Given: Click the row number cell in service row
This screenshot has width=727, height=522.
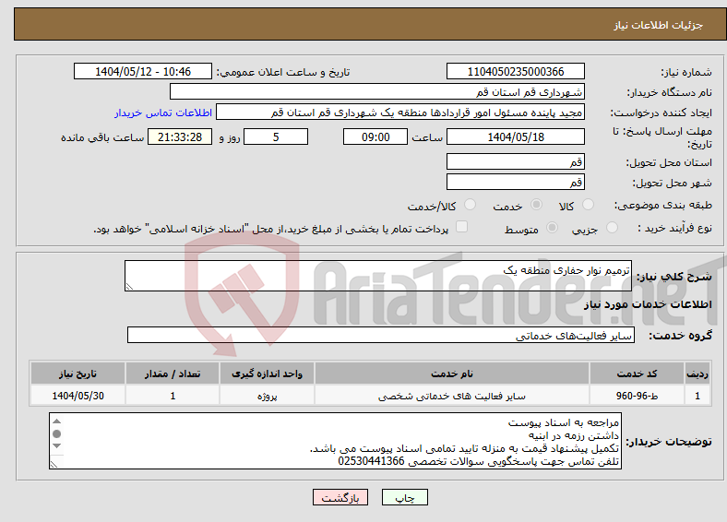Looking at the screenshot, I should click(x=697, y=396).
